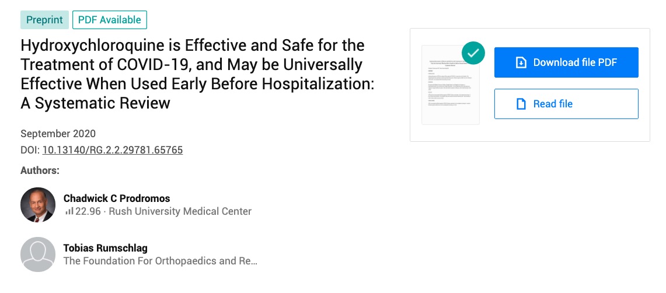Click the green checkmark badge on preview

(x=473, y=53)
